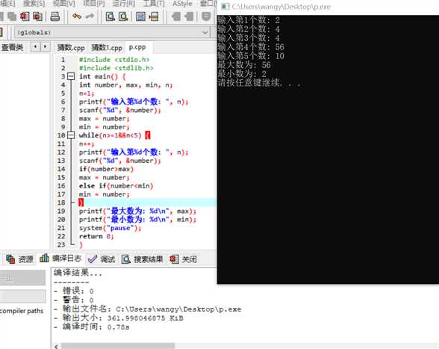Viewport: 439px width, 349px height.
Task: Click 关闭 to close the bottom panel
Action: coord(190,259)
